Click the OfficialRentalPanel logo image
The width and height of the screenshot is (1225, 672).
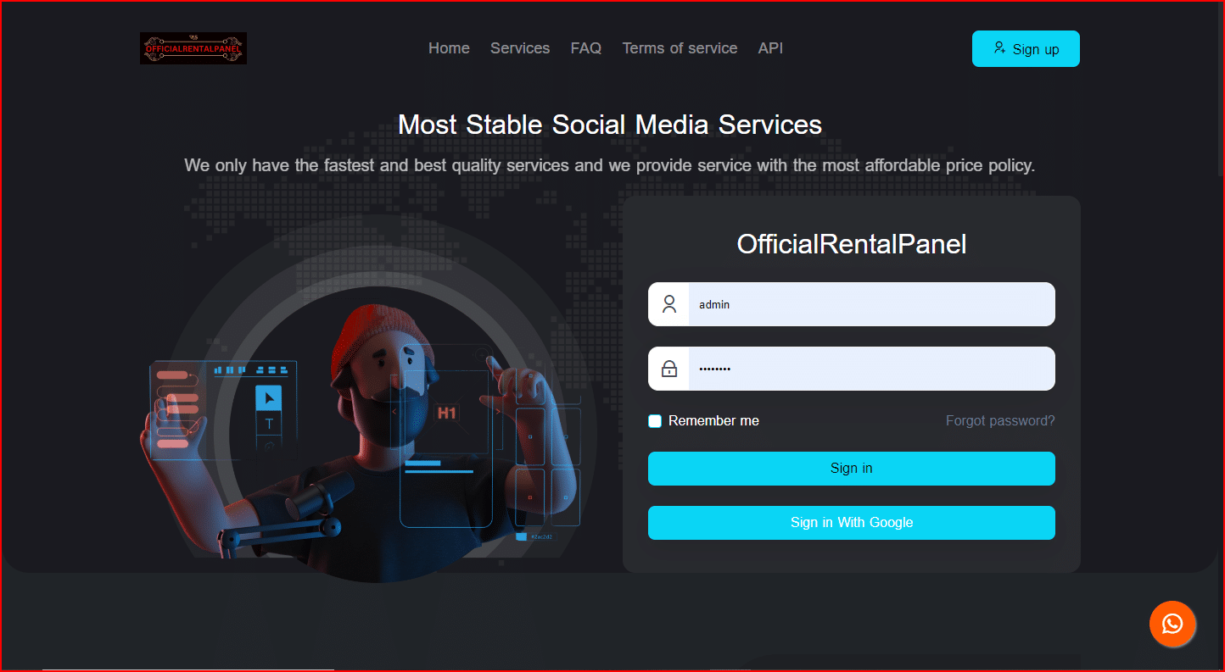pyautogui.click(x=193, y=48)
